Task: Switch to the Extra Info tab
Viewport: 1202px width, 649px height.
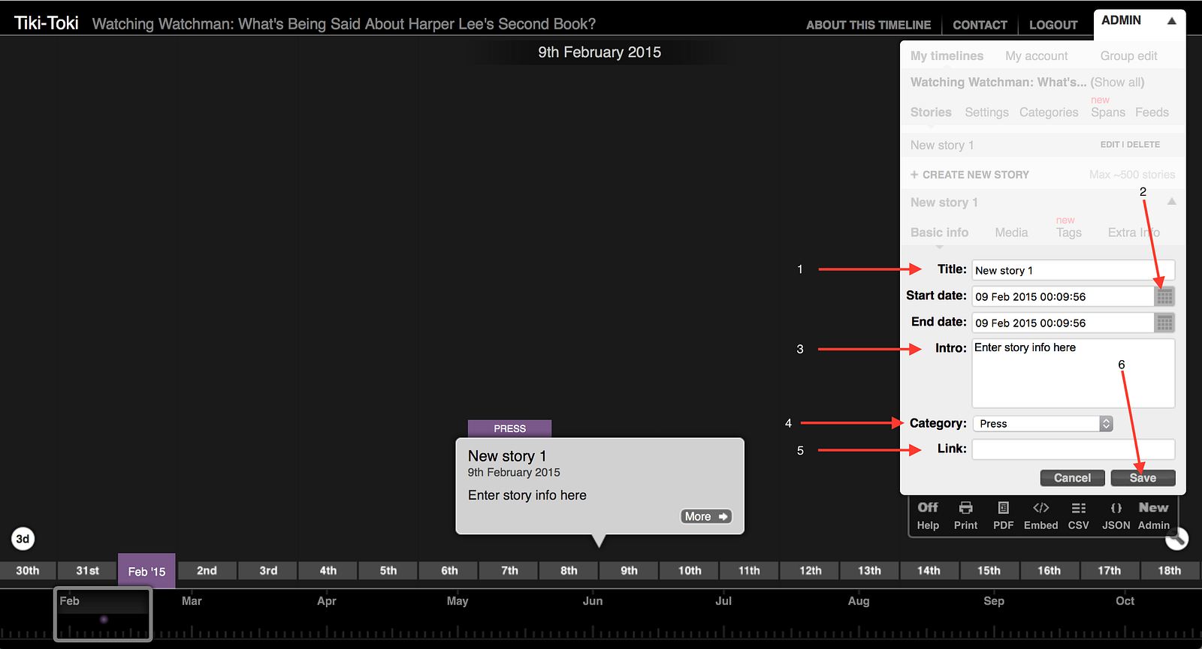Action: pyautogui.click(x=1134, y=233)
